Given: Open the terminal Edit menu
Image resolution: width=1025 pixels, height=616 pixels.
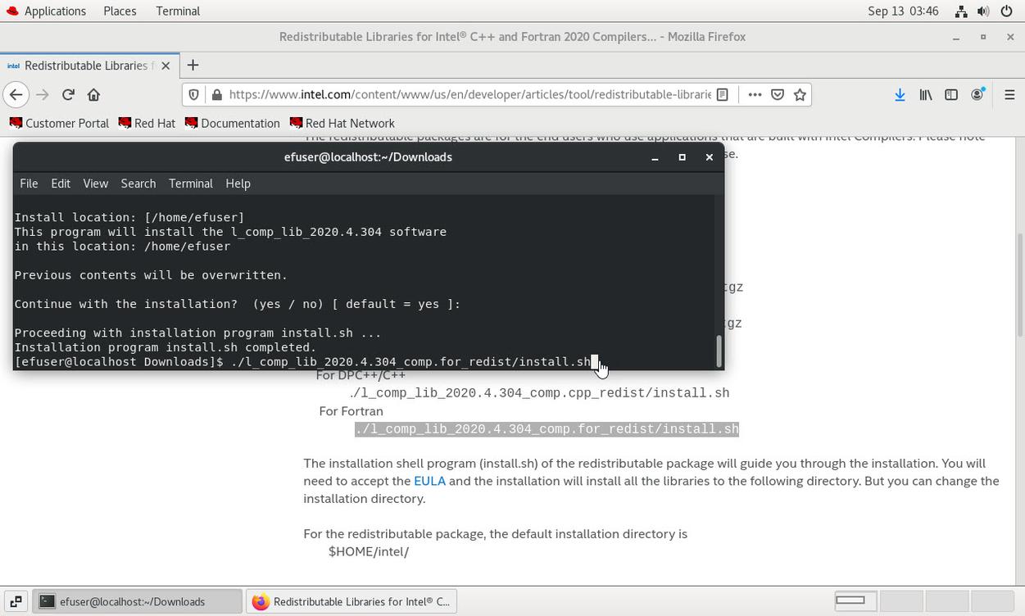Looking at the screenshot, I should click(61, 183).
